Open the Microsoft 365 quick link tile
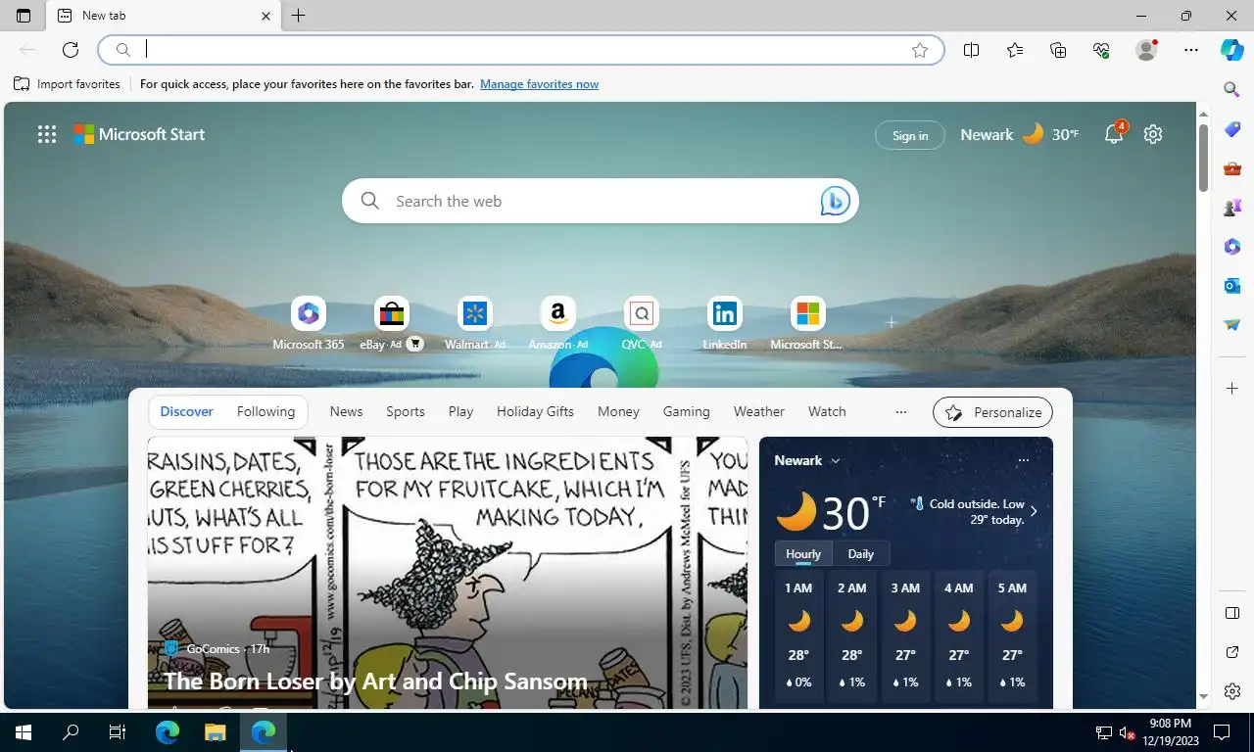 coord(309,324)
